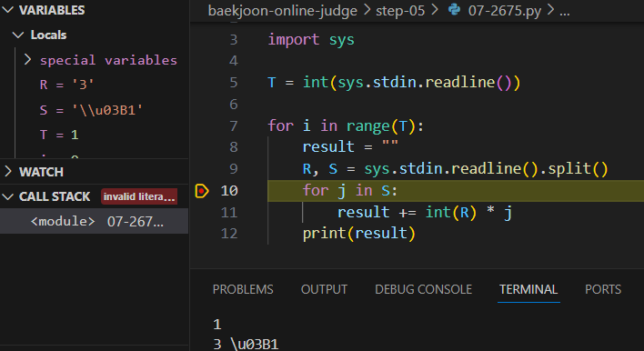Select the TERMINAL tab
The width and height of the screenshot is (644, 351).
coord(528,289)
